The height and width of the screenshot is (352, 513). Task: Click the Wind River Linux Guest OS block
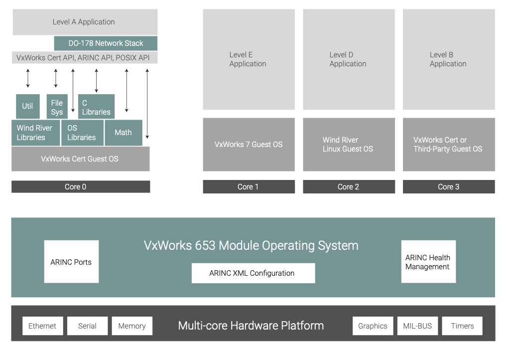pyautogui.click(x=349, y=145)
